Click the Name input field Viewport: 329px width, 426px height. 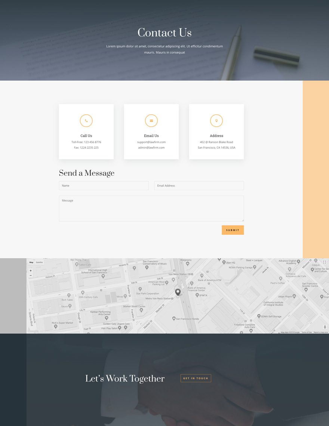point(104,185)
